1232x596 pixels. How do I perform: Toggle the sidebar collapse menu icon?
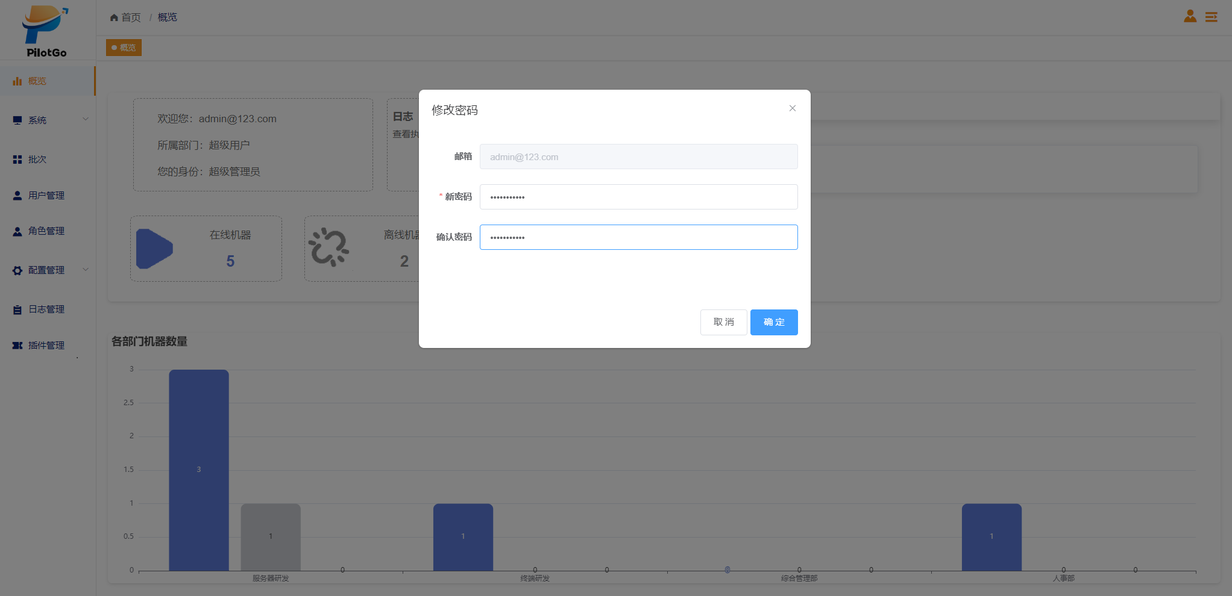click(x=1211, y=17)
